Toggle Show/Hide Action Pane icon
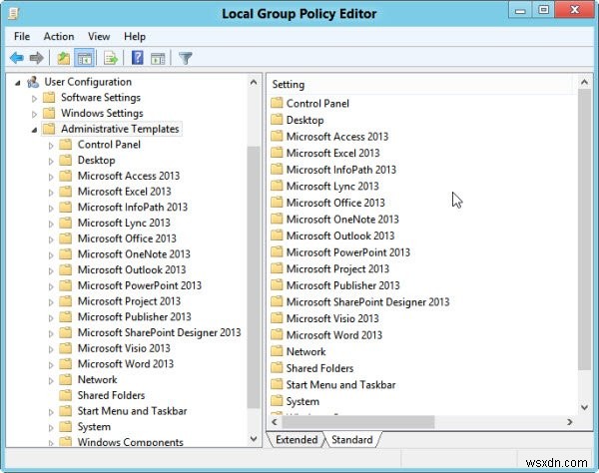 point(158,58)
